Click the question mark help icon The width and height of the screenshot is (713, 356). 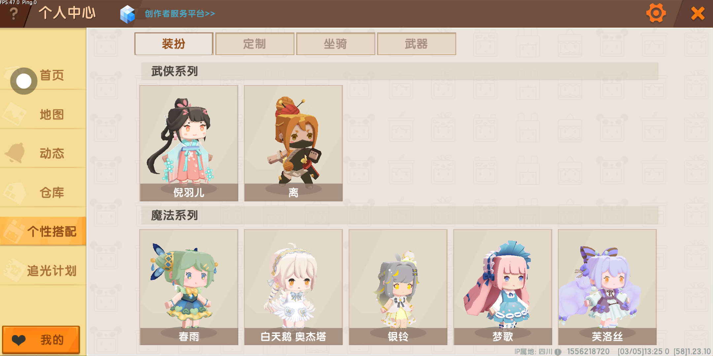(14, 14)
